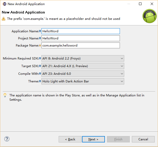Click the Cancel button
The height and width of the screenshot is (147, 158).
point(143,139)
